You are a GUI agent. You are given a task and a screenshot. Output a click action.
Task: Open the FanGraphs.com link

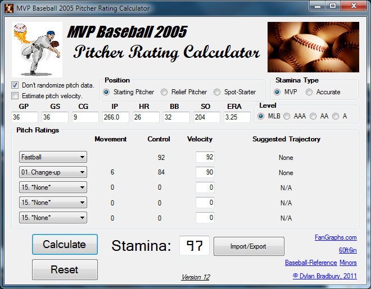tap(336, 237)
